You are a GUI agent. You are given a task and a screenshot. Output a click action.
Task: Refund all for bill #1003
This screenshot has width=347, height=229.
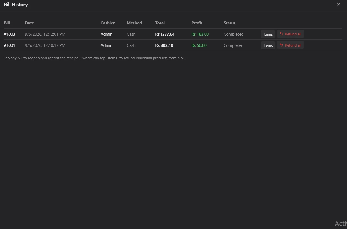(x=290, y=34)
